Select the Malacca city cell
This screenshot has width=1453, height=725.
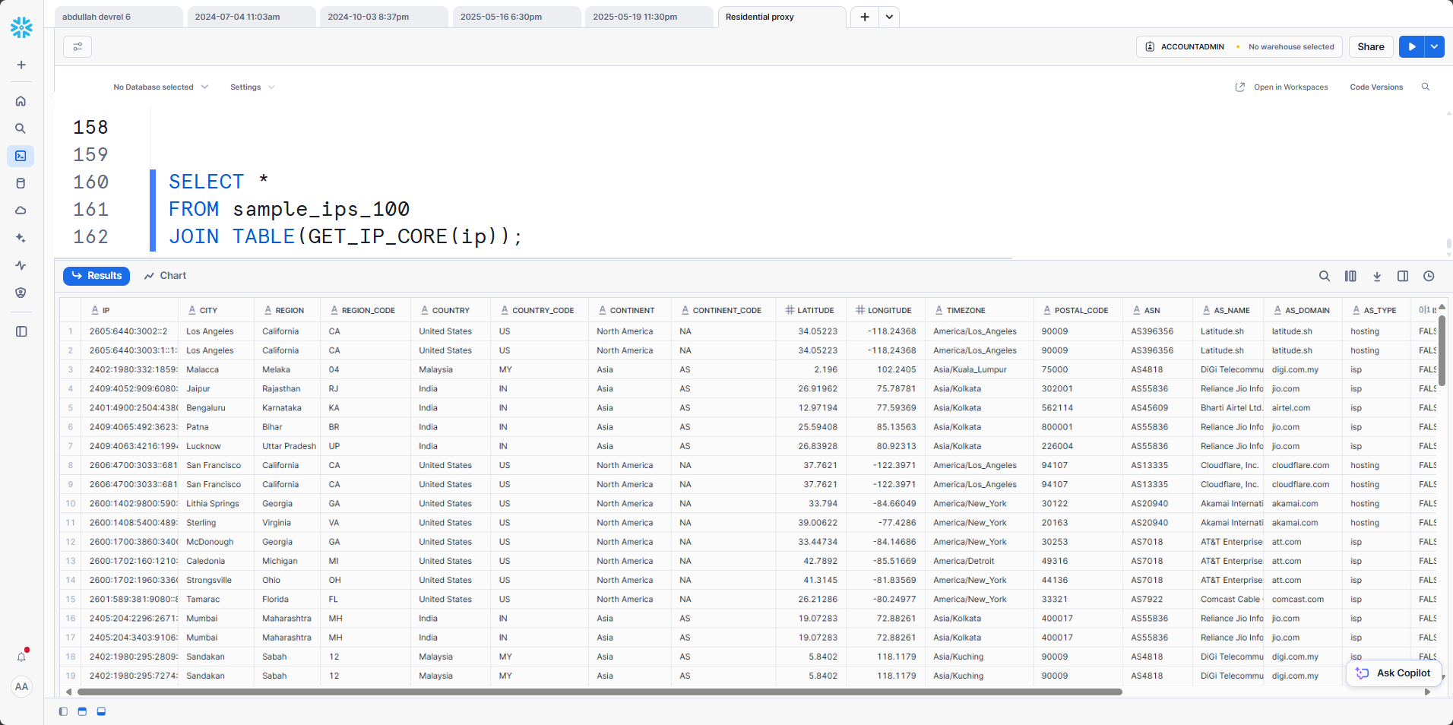216,369
